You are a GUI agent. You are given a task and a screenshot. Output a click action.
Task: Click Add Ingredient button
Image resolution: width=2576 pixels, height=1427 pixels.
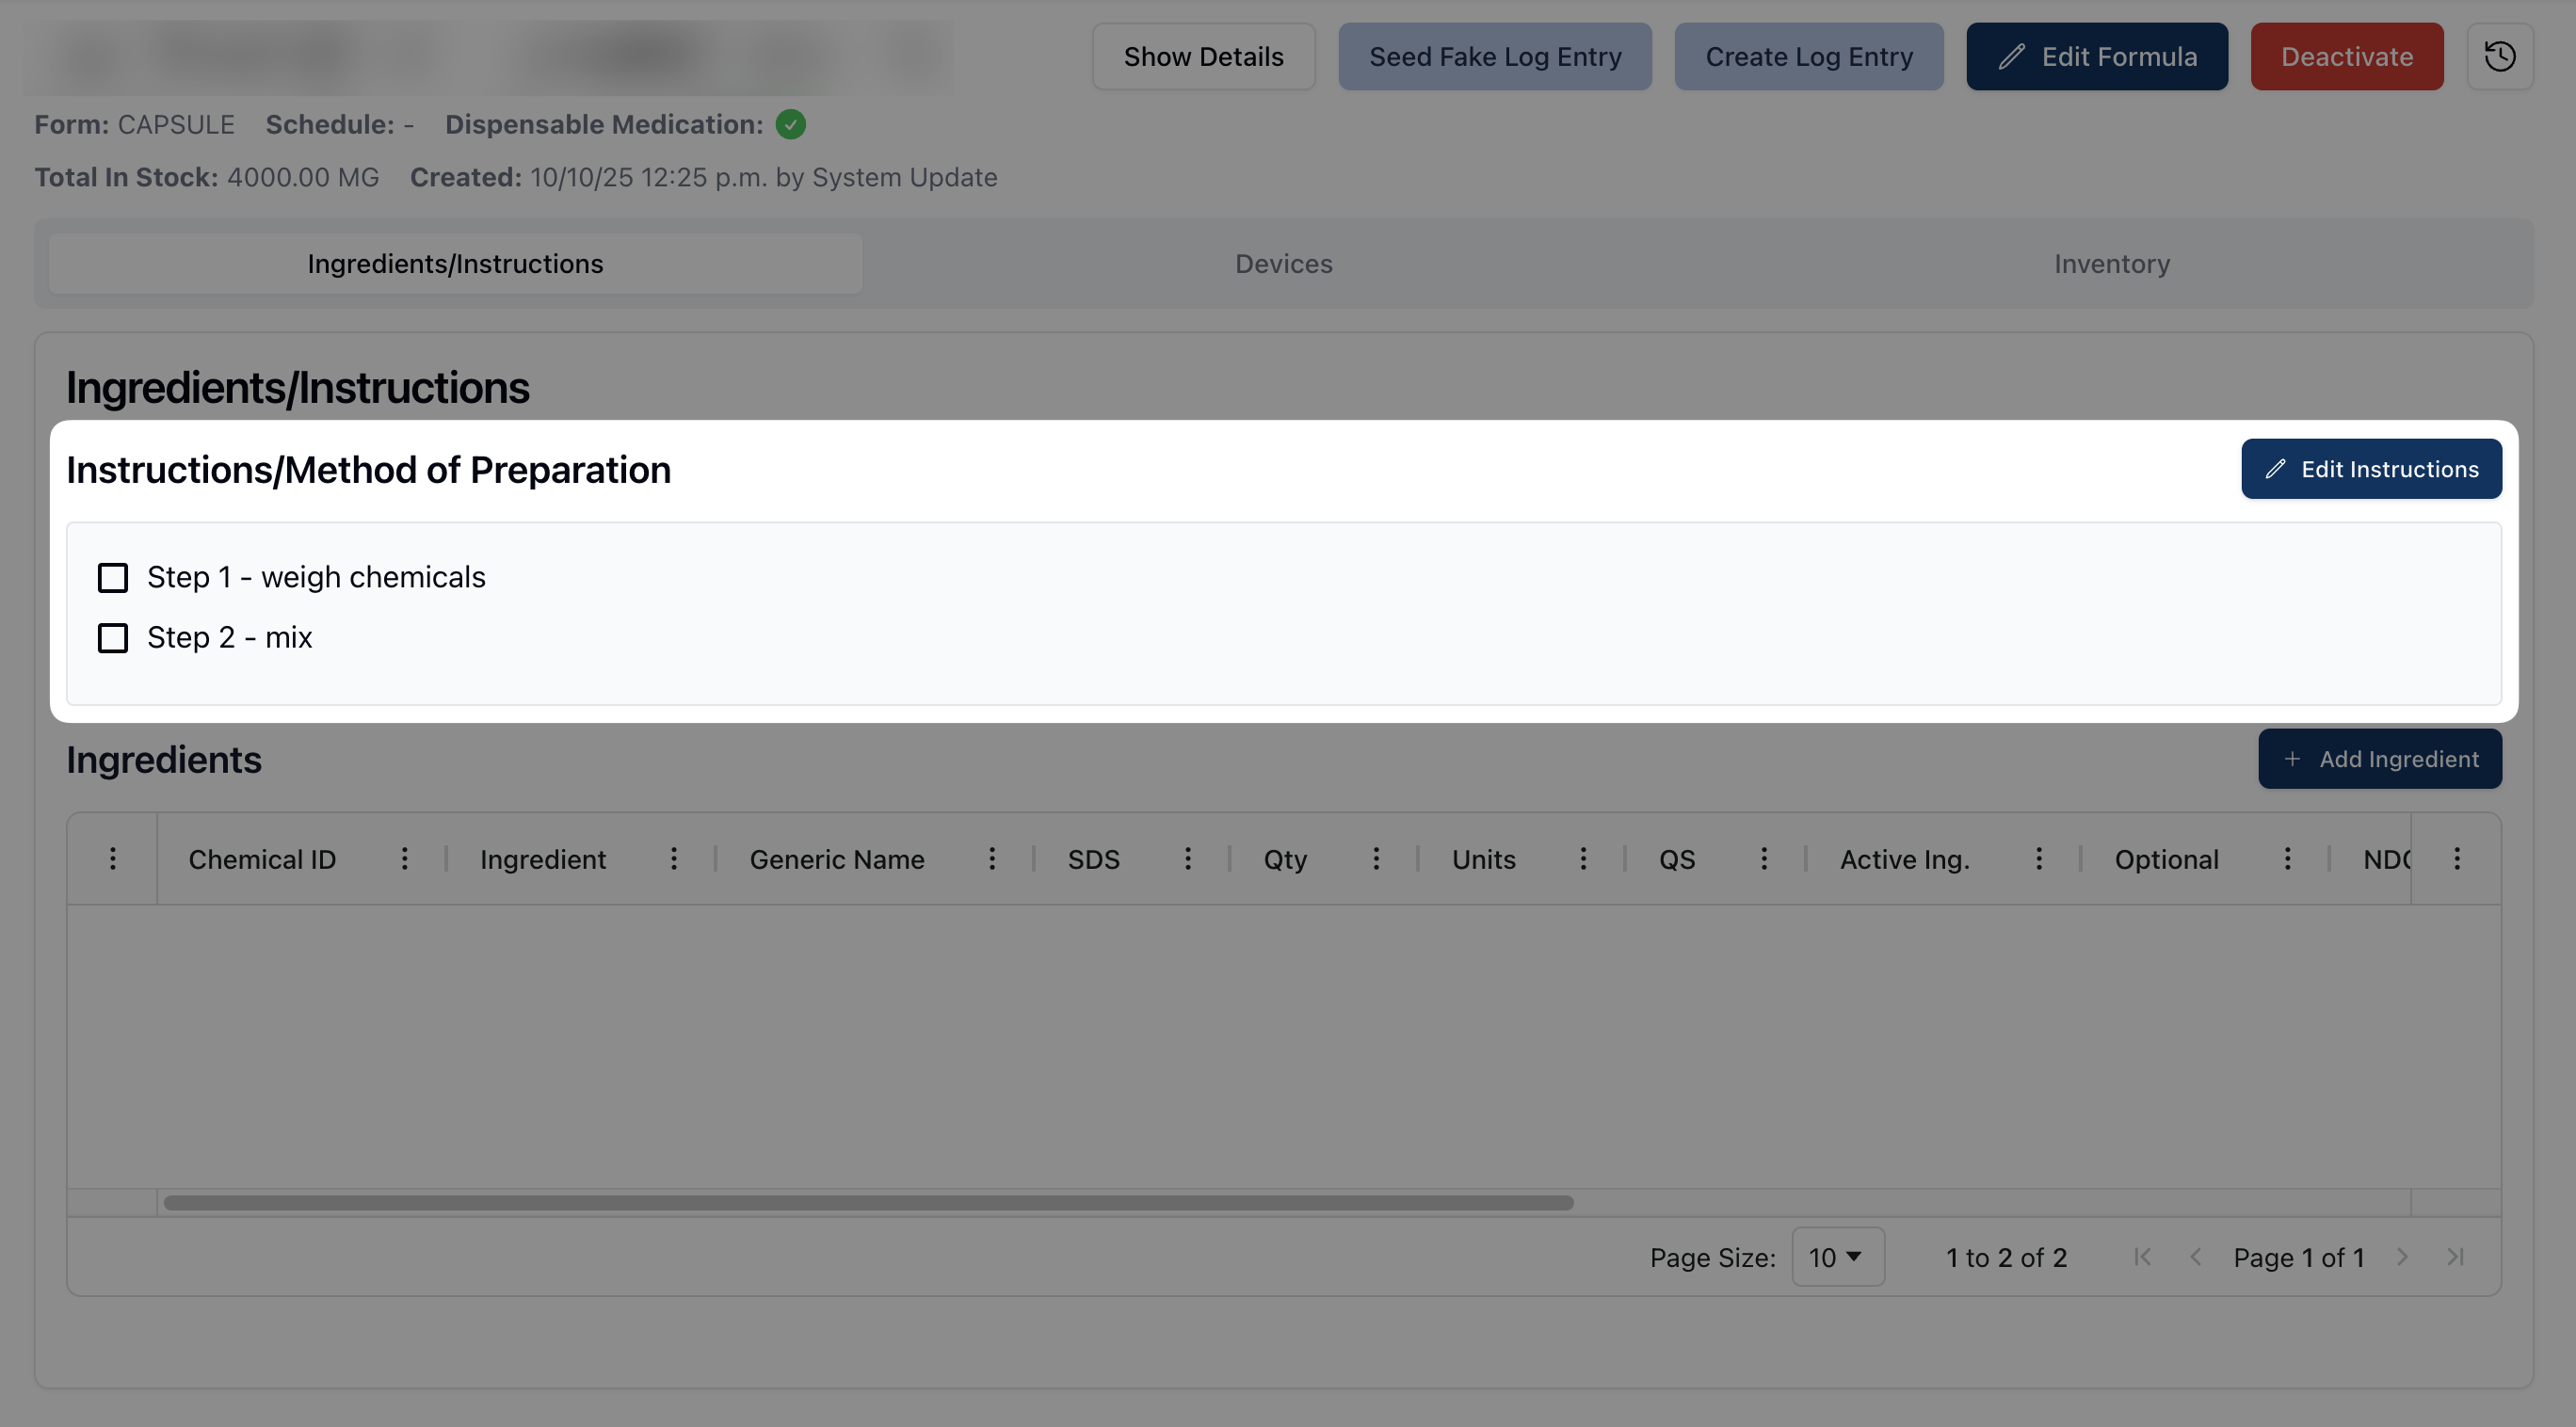2379,759
